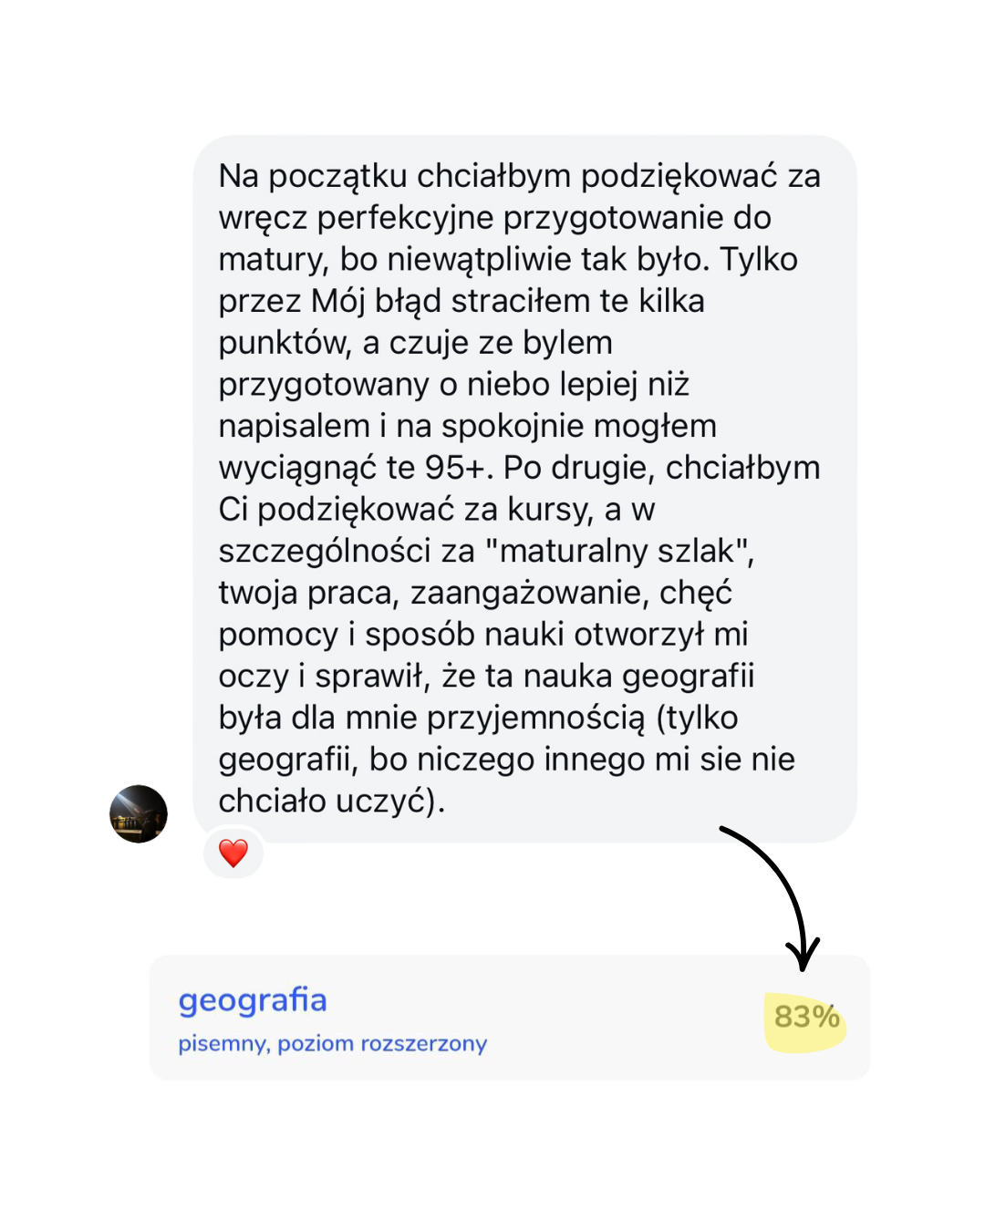Click the 83% score value
Image resolution: width=985 pixels, height=1231 pixels.
click(x=806, y=1017)
